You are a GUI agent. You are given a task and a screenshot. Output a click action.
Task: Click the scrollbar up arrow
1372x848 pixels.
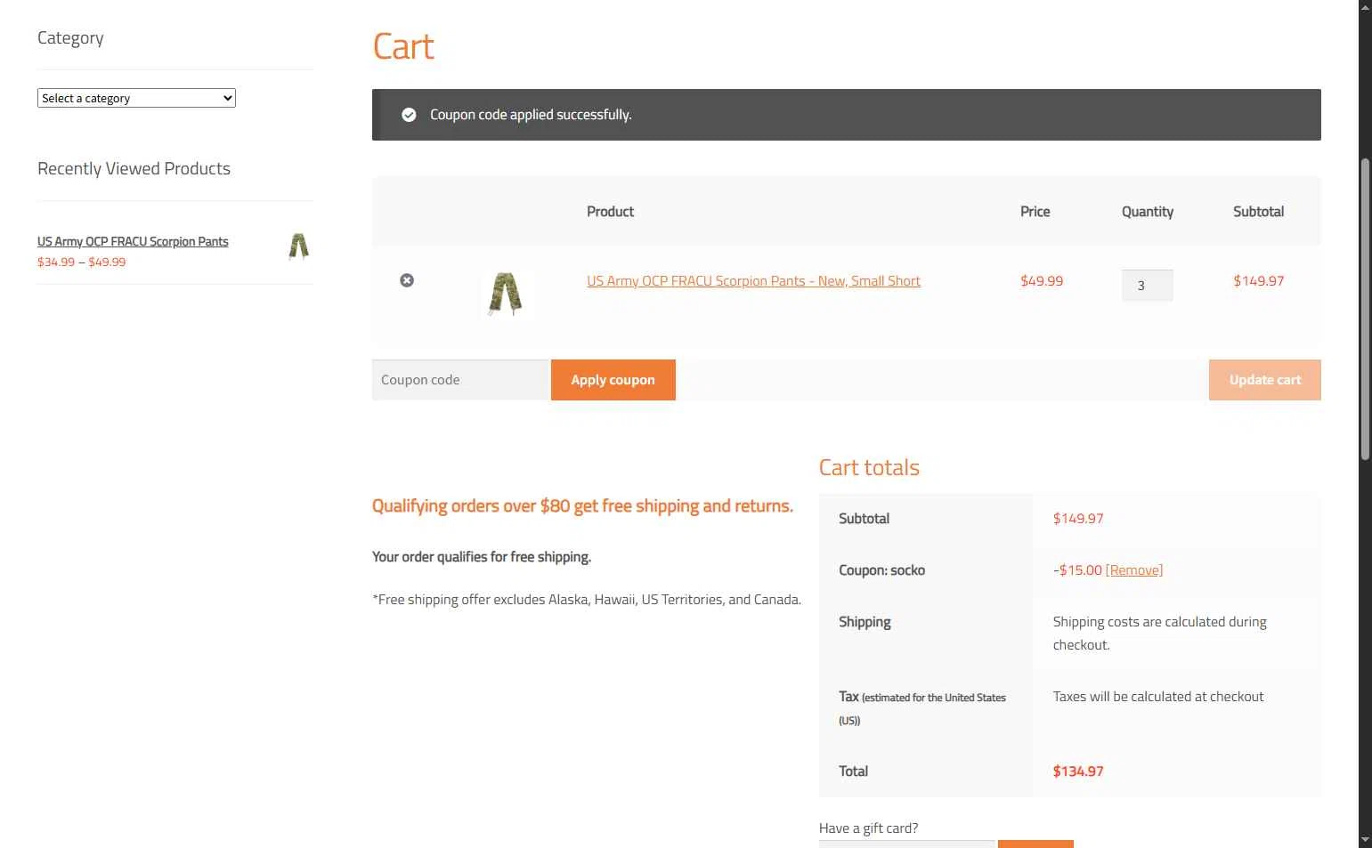(1365, 7)
